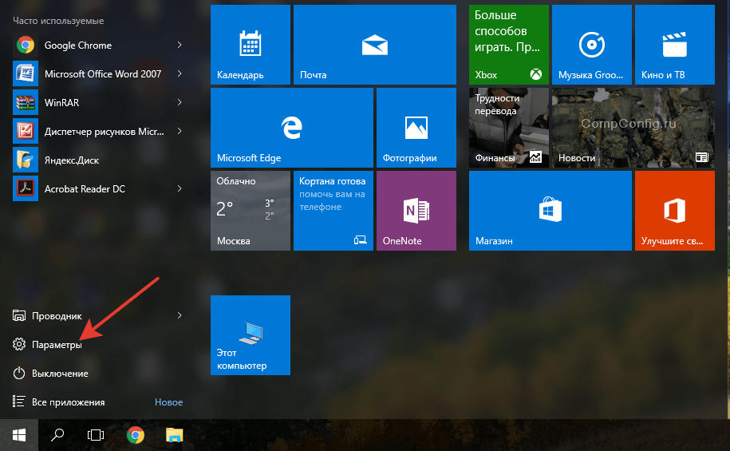Launch Acrobat Reader DC
This screenshot has height=451, width=730.
(x=98, y=188)
